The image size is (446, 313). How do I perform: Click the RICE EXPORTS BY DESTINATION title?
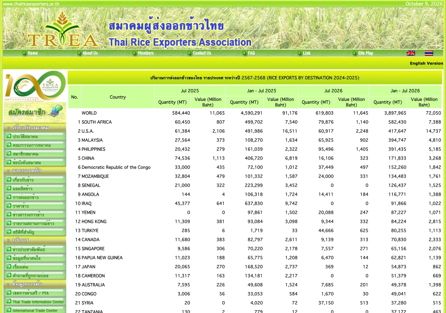255,78
